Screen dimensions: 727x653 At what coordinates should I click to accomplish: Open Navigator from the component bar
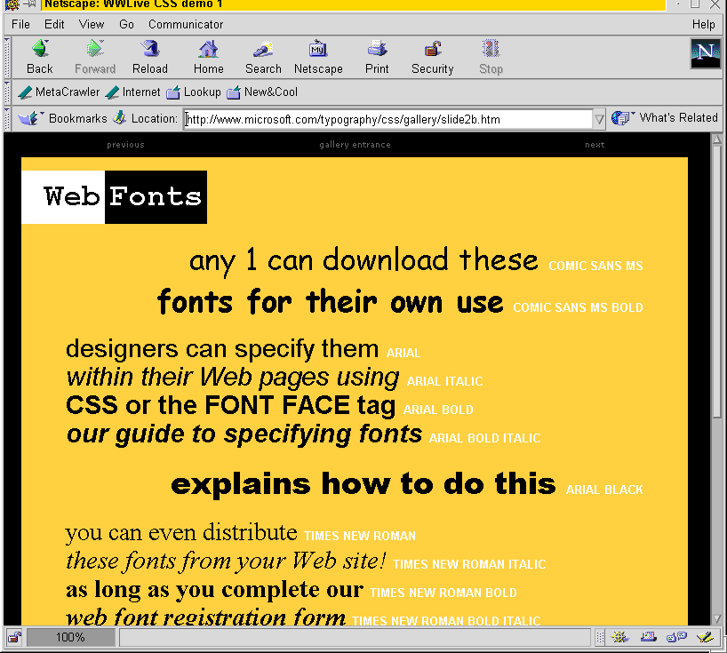pos(619,638)
